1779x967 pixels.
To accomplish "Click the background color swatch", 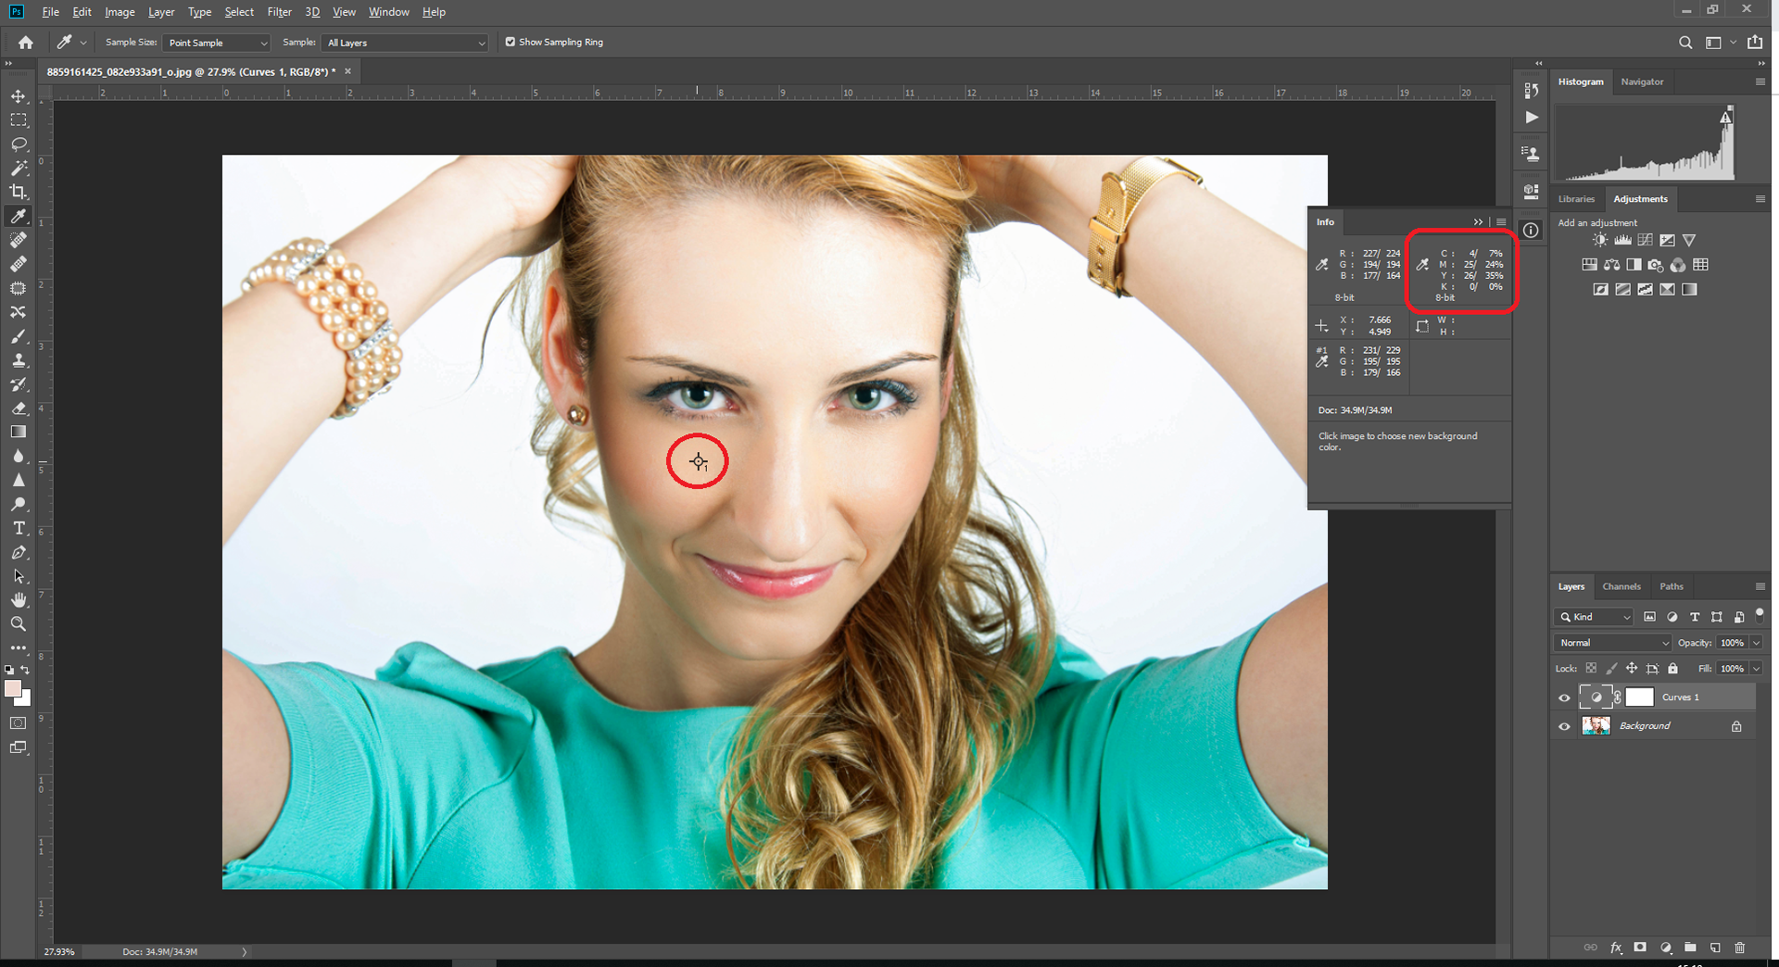I will [25, 700].
